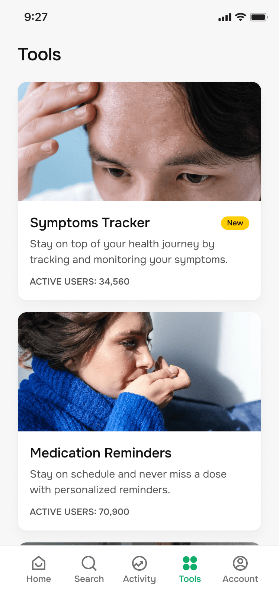Screen dimensions: 279x605
Task: Tap the battery status icon
Action: click(x=259, y=17)
